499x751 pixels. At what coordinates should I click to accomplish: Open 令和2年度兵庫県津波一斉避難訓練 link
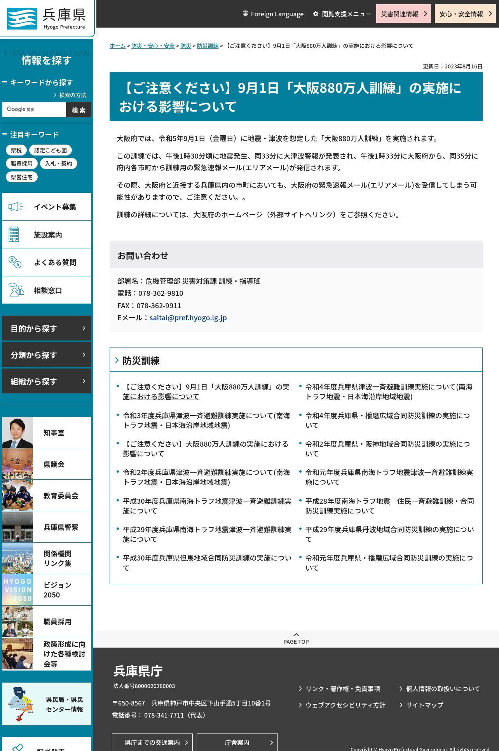pos(206,477)
